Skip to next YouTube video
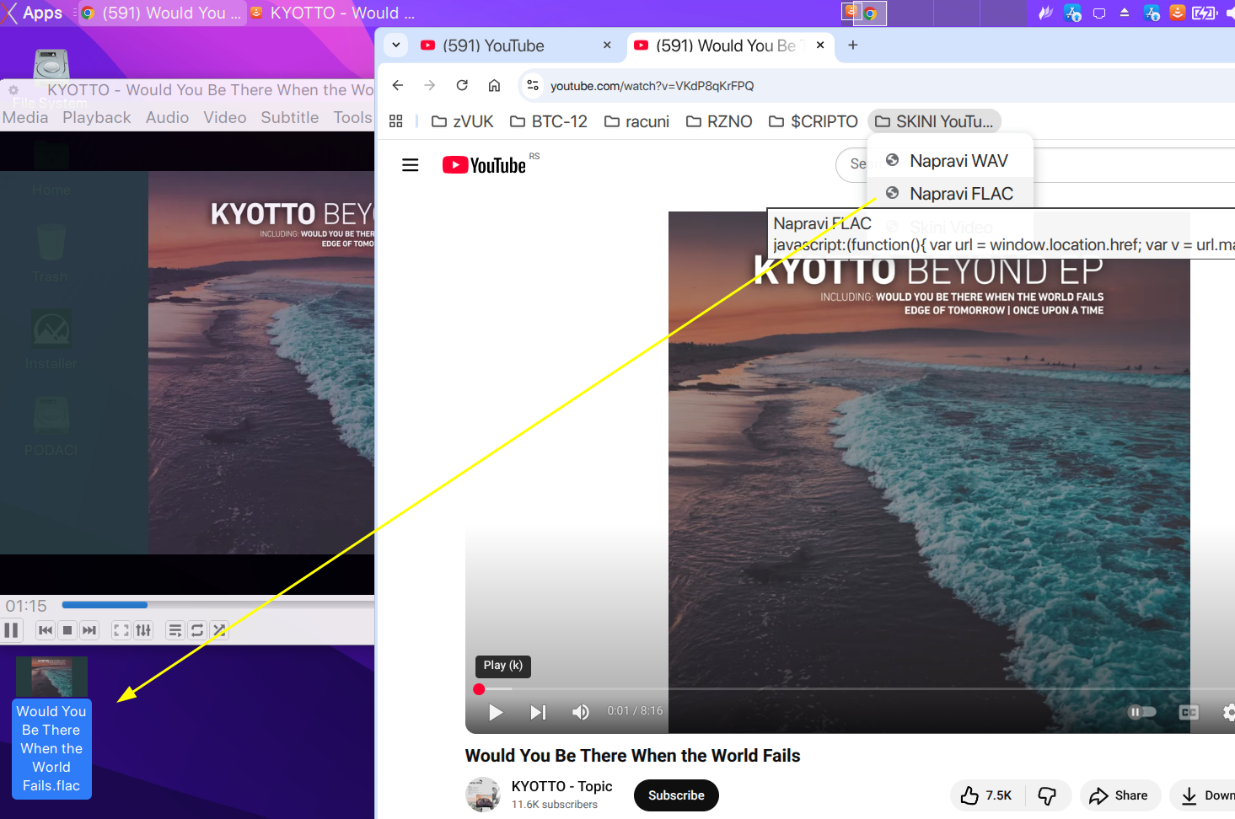Viewport: 1235px width, 819px height. 538,713
